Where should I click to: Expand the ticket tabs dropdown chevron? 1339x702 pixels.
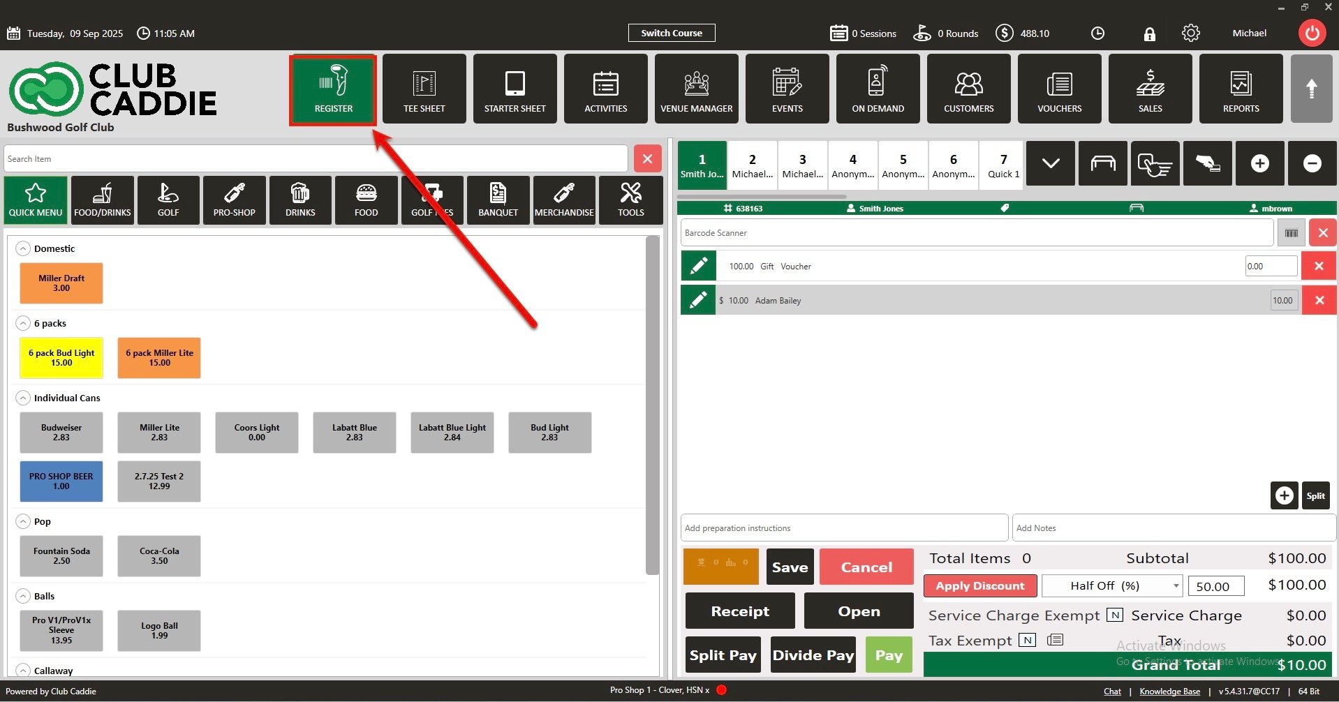coord(1050,163)
